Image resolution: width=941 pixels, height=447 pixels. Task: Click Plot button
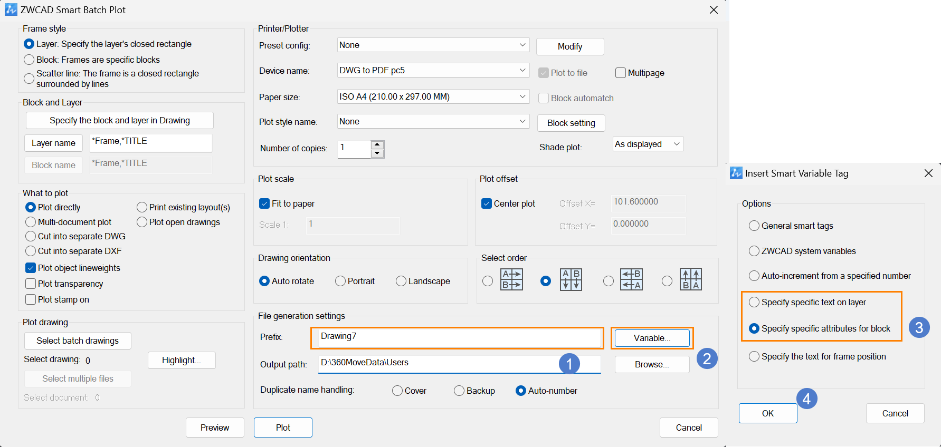[x=283, y=427]
